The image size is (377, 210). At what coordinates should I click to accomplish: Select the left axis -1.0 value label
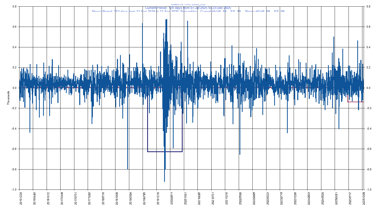[14, 190]
